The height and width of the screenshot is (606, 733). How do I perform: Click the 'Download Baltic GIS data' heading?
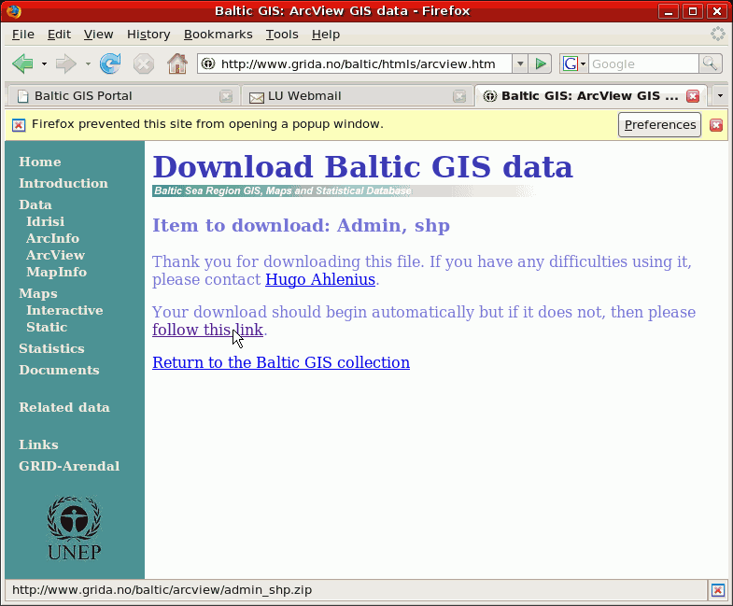pyautogui.click(x=362, y=167)
